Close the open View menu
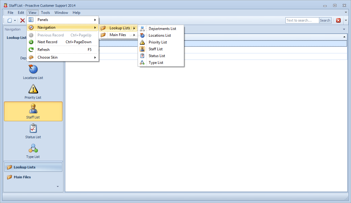Viewport: 351px width, 203px height. [32, 13]
